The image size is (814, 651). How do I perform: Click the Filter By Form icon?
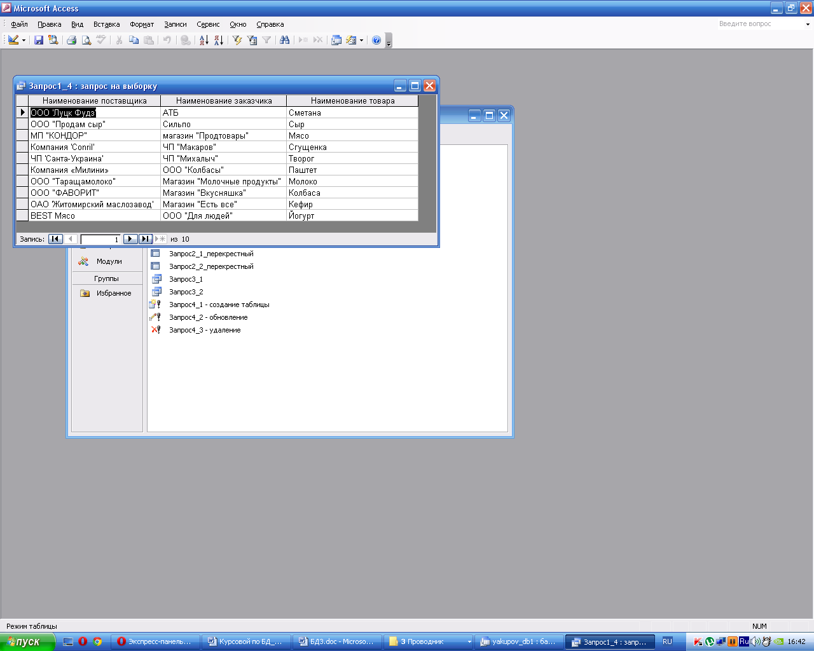click(252, 40)
